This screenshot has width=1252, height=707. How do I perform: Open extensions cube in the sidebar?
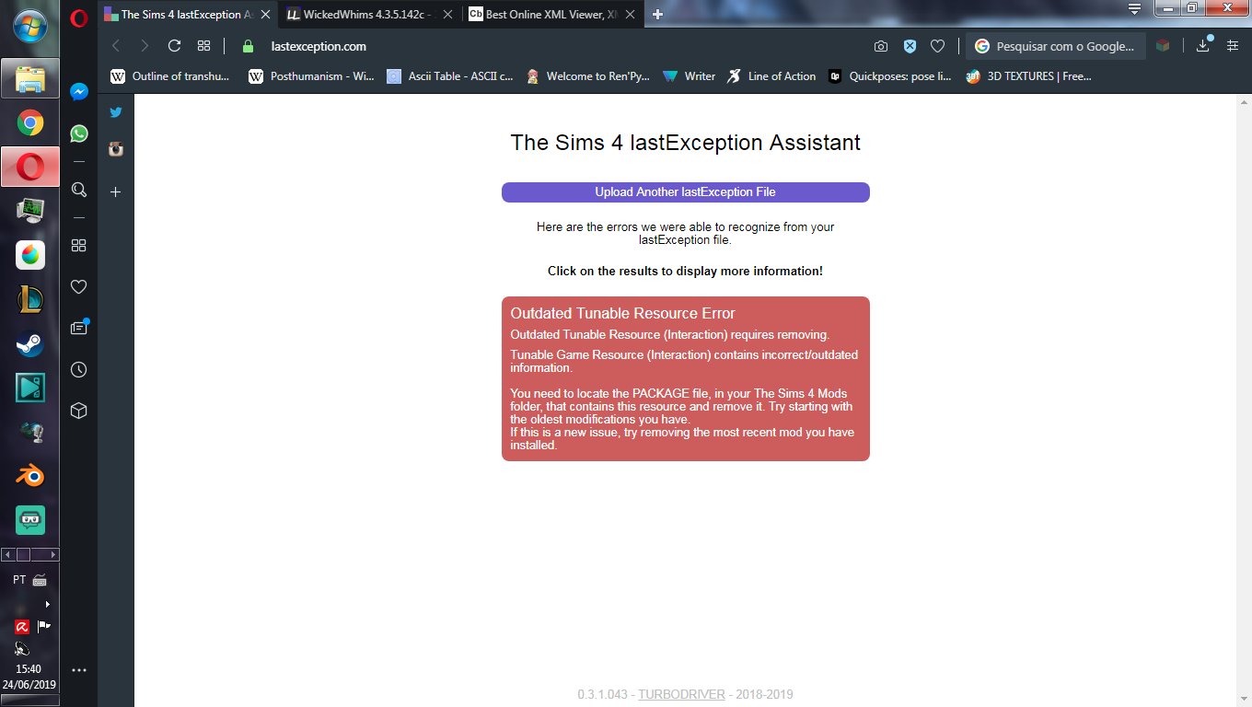pos(79,411)
